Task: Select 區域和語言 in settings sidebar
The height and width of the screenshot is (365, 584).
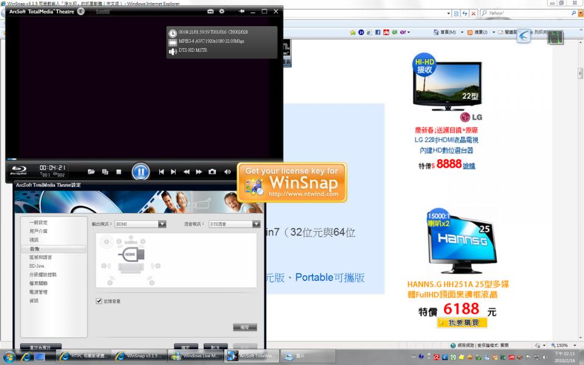Action: [41, 257]
